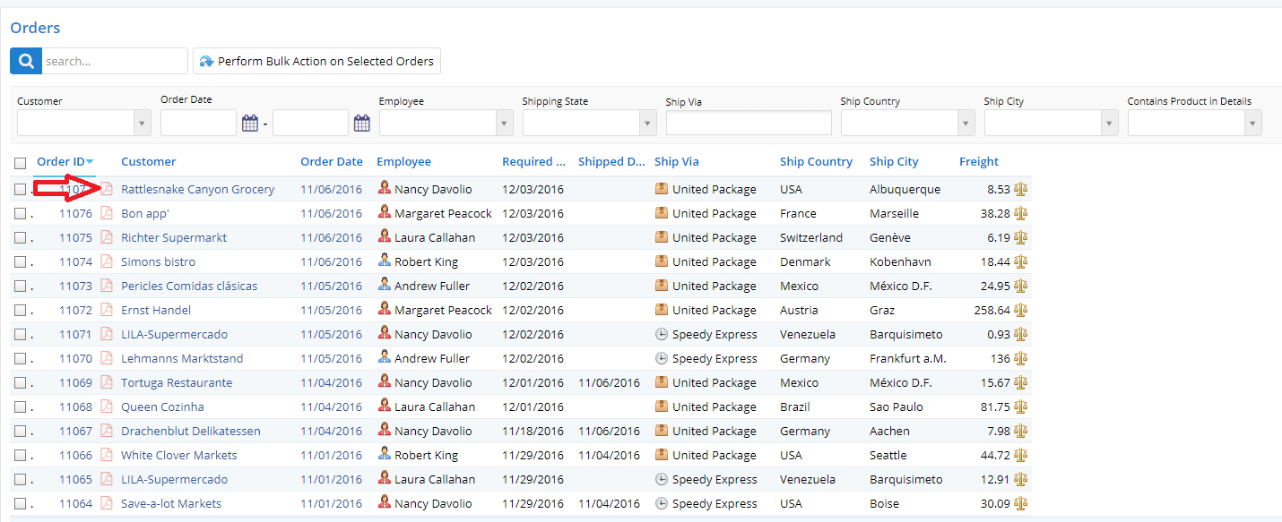Sort by Ship Country column header
This screenshot has width=1282, height=522.
pyautogui.click(x=816, y=161)
